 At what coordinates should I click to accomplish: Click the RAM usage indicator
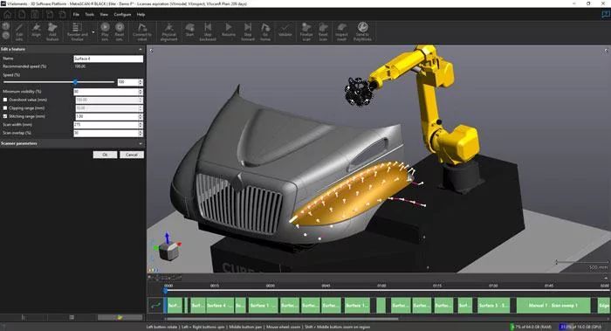coord(532,327)
